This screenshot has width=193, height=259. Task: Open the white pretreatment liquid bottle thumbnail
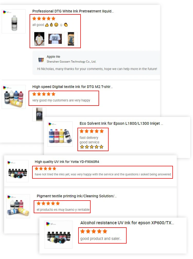click(14, 21)
